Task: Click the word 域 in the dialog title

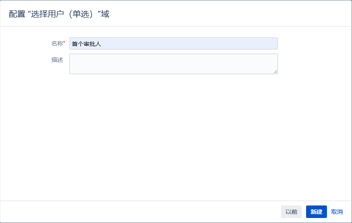Action: [105, 14]
